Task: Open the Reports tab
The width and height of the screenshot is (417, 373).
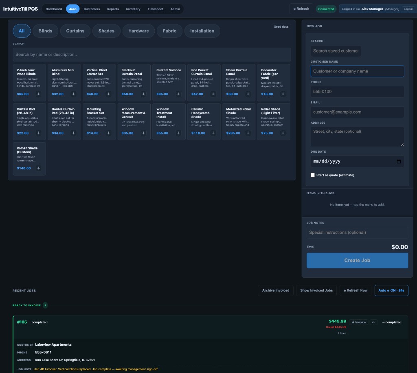Action: (x=113, y=9)
